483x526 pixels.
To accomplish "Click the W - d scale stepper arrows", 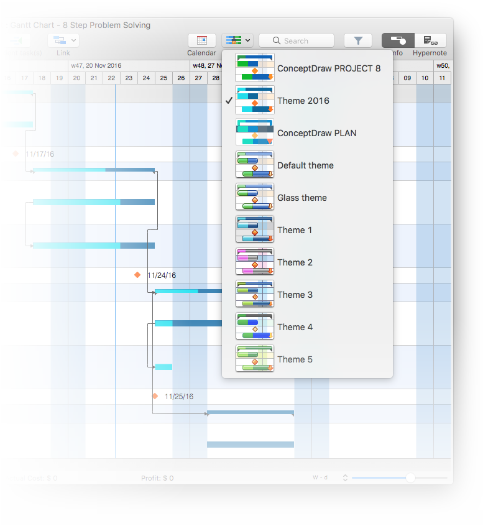I will [345, 478].
